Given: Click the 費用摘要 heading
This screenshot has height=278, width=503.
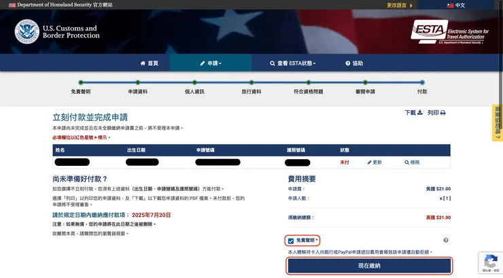Looking at the screenshot, I should [x=302, y=179].
